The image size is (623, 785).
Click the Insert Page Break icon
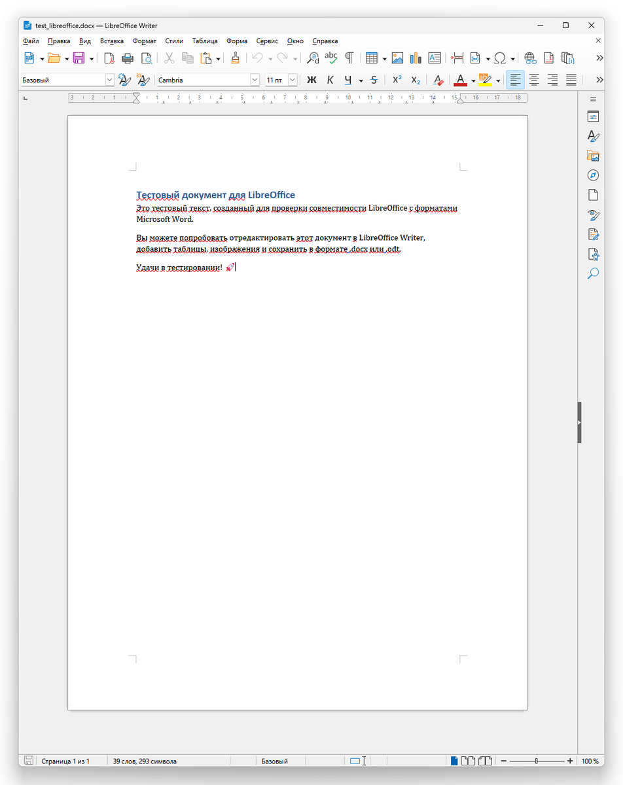(458, 58)
